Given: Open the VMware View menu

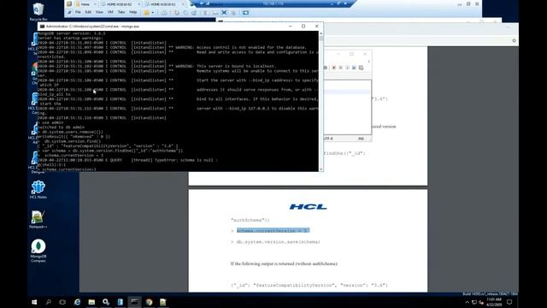Looking at the screenshot, I should pyautogui.click(x=99, y=12).
